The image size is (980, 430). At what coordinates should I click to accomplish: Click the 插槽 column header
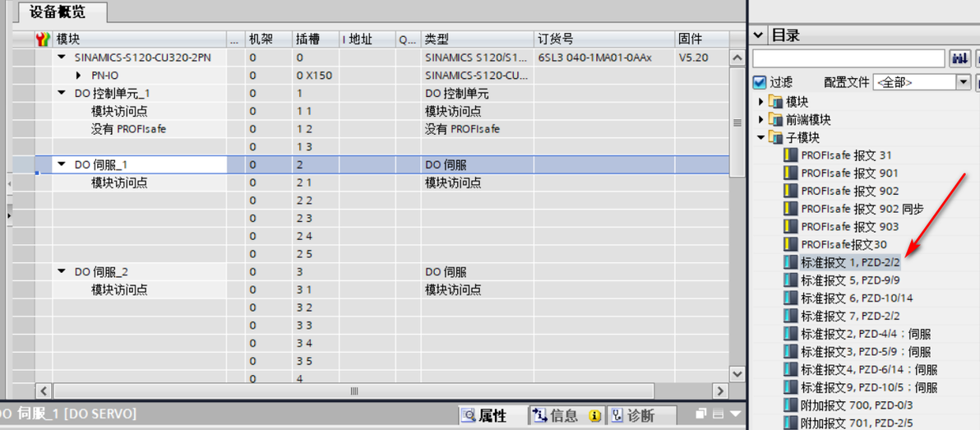pyautogui.click(x=316, y=39)
